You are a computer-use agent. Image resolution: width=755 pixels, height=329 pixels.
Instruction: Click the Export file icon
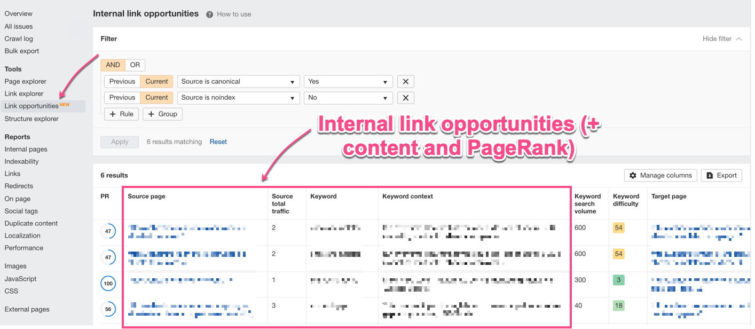(710, 175)
